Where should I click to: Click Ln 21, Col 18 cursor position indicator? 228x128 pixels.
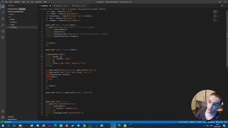[x=183, y=122]
